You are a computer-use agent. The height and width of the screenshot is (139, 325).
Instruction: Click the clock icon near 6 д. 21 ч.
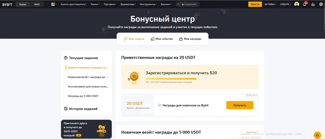click(x=247, y=95)
